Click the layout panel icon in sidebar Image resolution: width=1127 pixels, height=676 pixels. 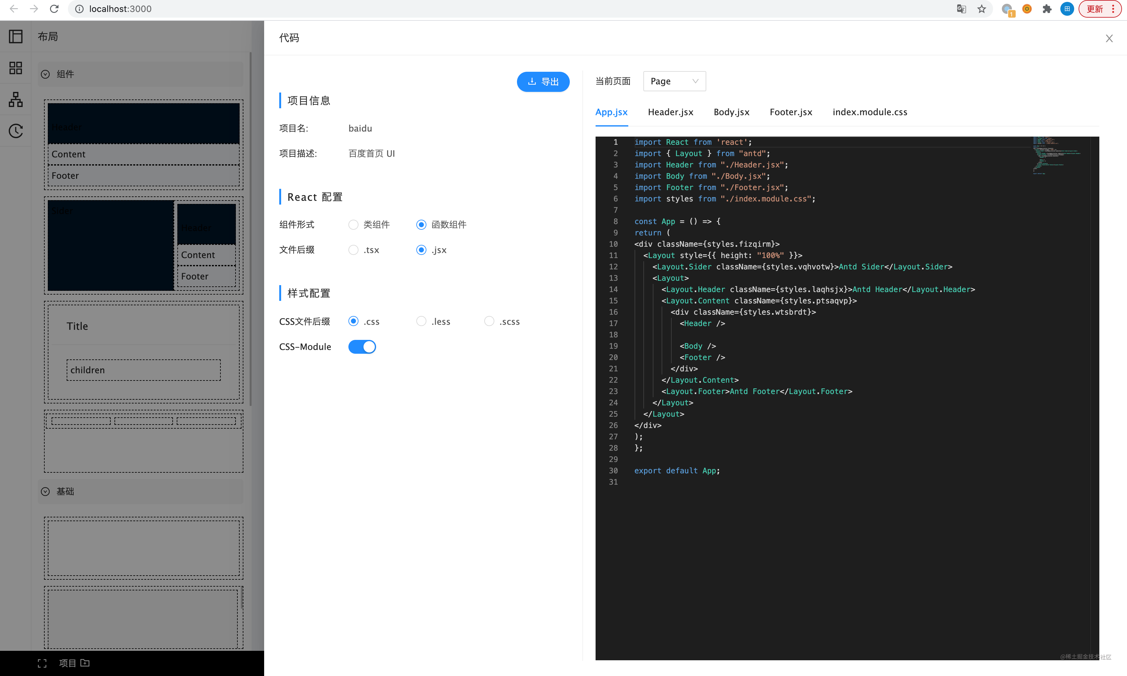15,37
